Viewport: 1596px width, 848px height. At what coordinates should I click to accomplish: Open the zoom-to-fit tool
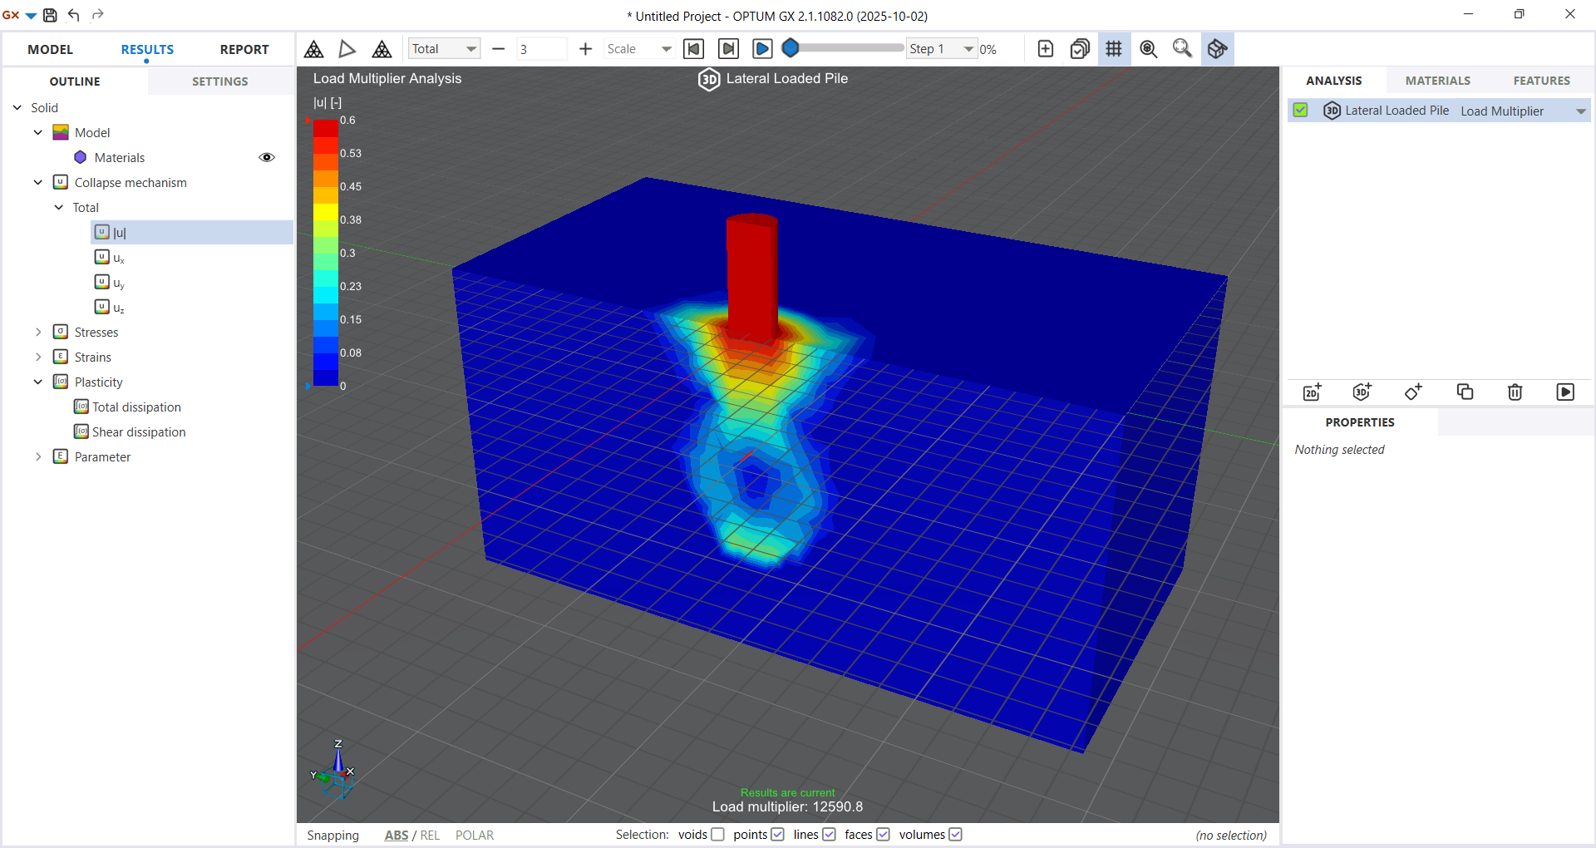tap(1182, 48)
